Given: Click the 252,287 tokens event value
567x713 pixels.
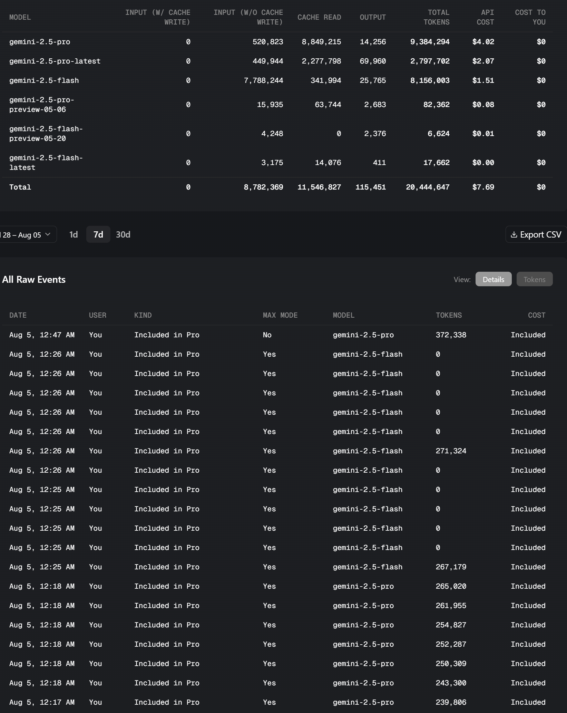Looking at the screenshot, I should tap(451, 644).
